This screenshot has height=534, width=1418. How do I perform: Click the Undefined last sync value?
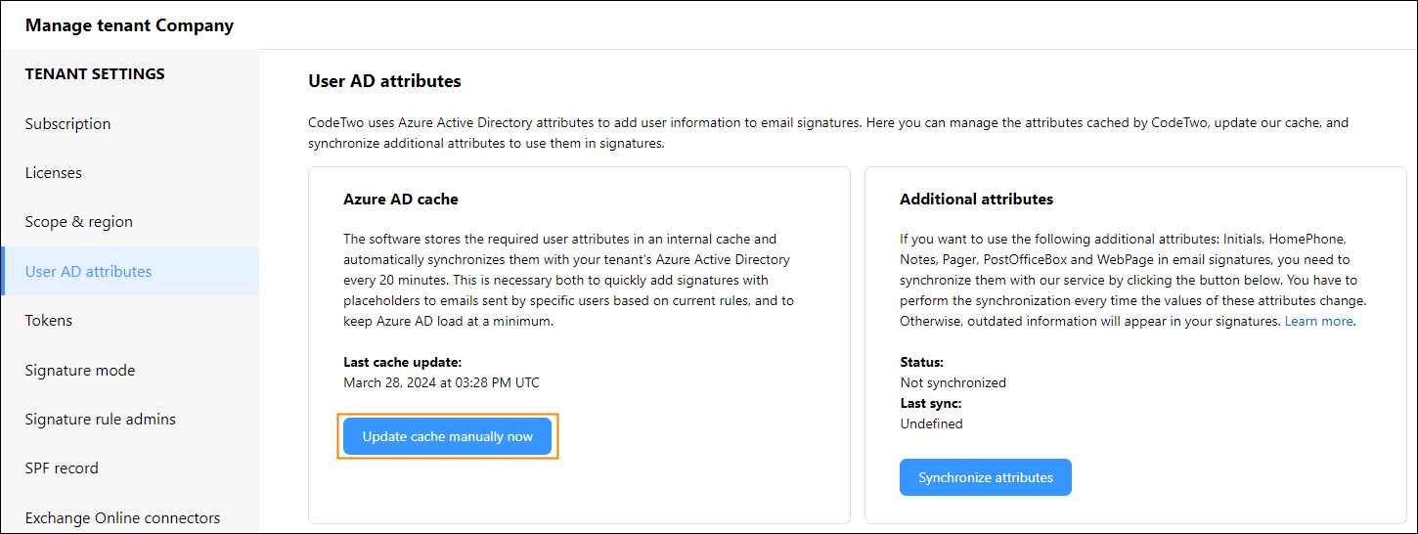[x=931, y=423]
